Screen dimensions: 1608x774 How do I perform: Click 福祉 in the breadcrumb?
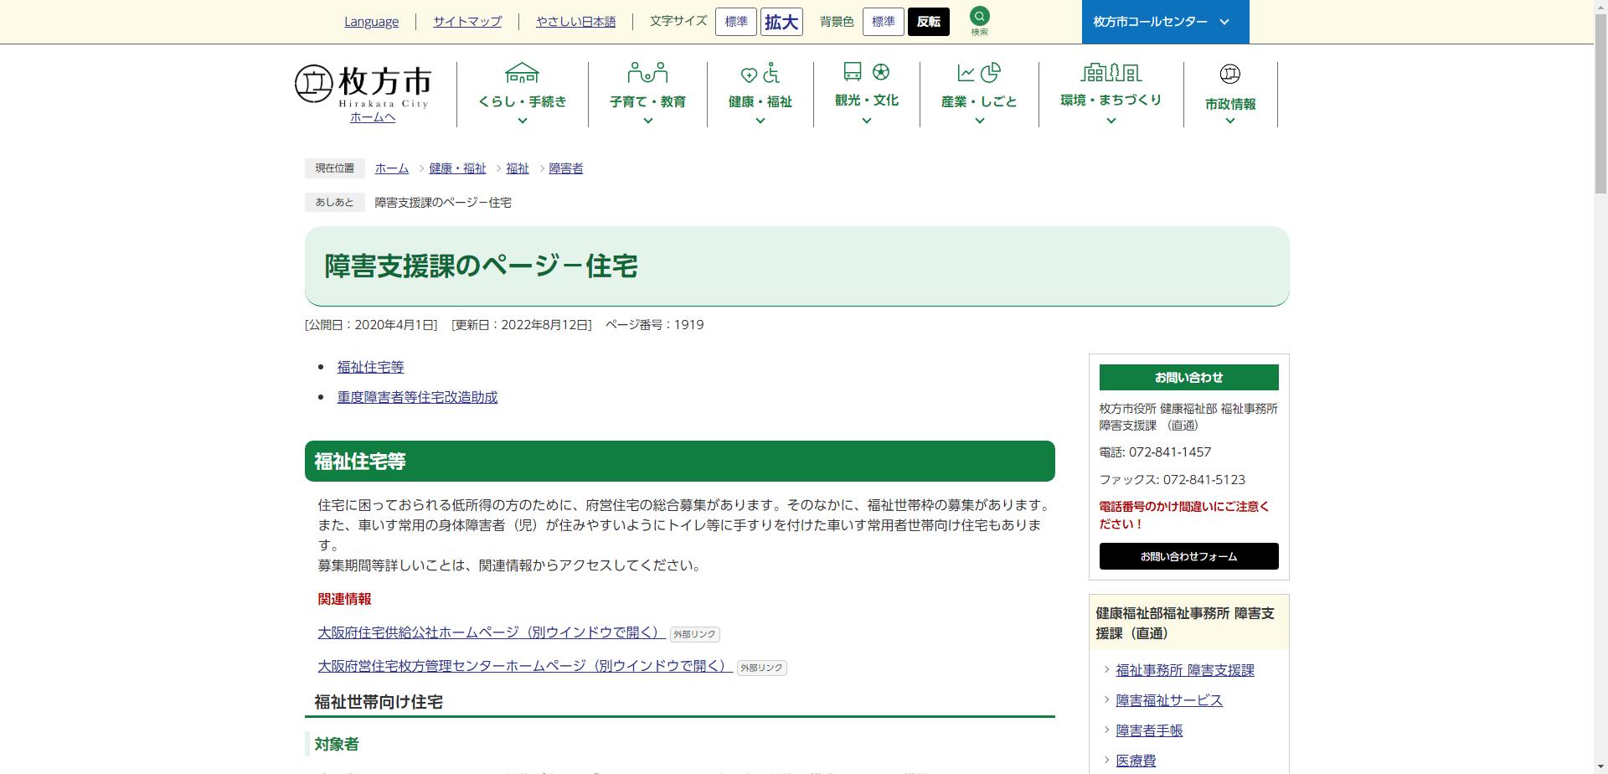[517, 168]
